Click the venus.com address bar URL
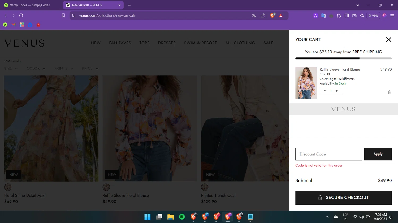 click(x=107, y=16)
